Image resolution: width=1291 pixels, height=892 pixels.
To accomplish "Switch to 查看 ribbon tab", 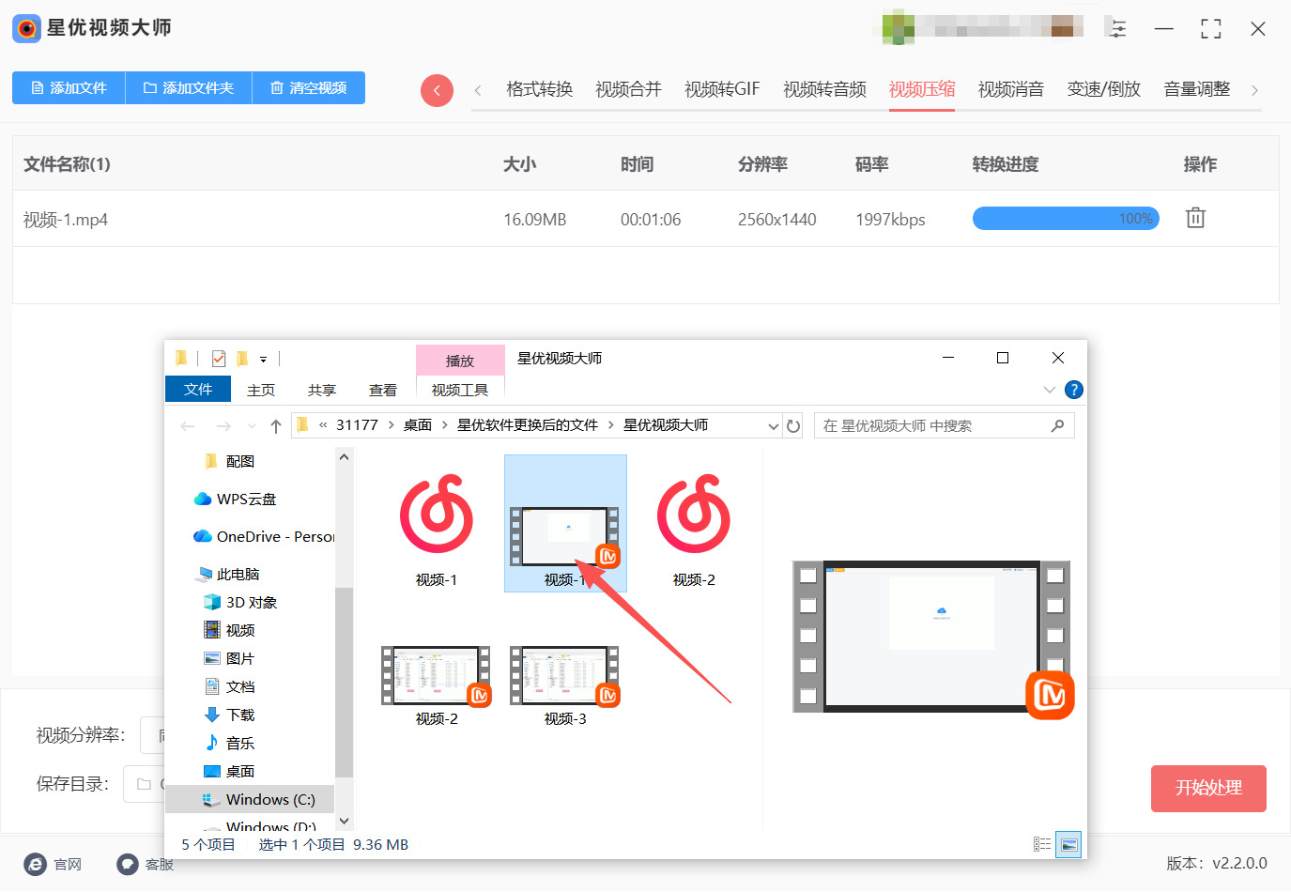I will pos(383,391).
